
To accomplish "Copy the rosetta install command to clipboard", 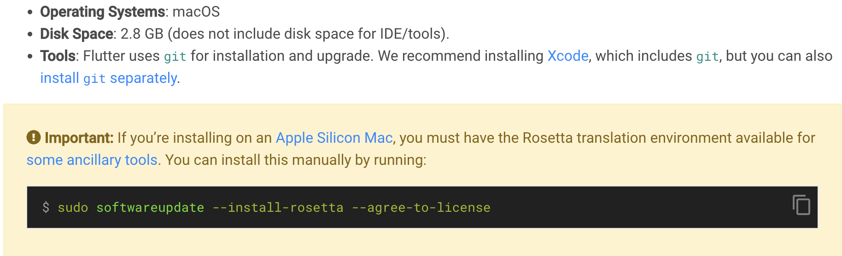I will 801,205.
